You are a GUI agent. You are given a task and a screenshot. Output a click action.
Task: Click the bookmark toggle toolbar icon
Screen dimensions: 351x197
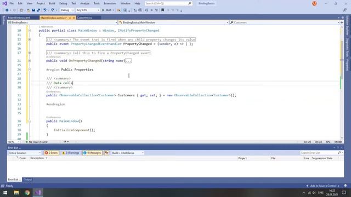[x=163, y=10]
